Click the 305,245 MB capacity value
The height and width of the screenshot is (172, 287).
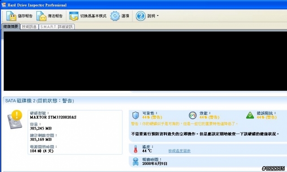[41, 128]
